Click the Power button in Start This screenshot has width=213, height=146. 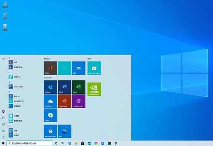click(3, 137)
